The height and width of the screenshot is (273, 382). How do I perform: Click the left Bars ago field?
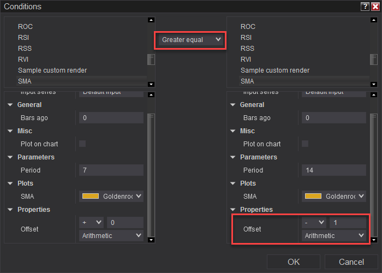click(x=111, y=118)
